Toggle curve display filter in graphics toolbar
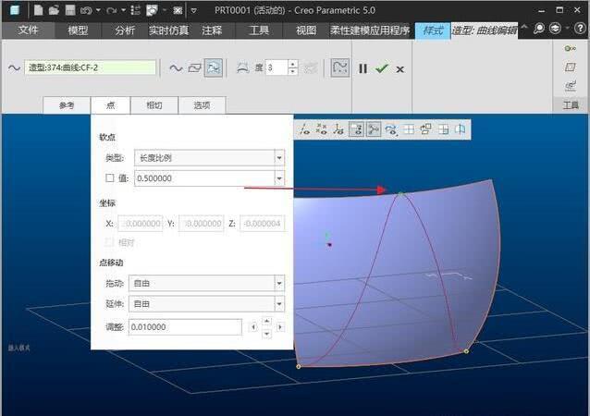590x416 pixels. (x=391, y=129)
